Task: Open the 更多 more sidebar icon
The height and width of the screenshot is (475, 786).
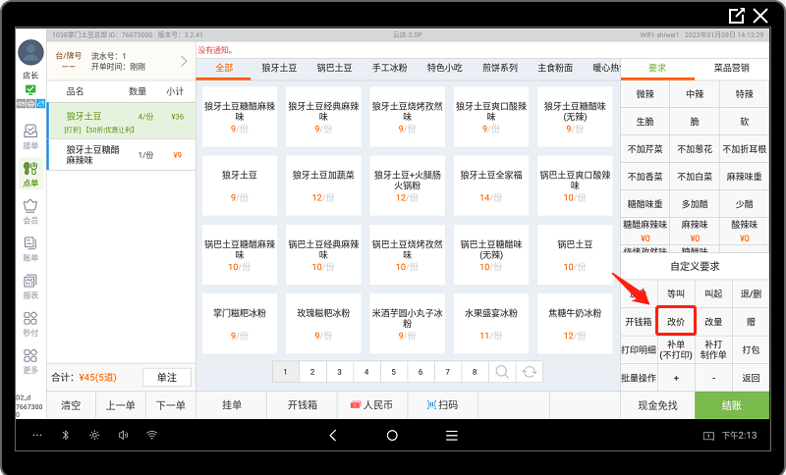Action: point(30,361)
